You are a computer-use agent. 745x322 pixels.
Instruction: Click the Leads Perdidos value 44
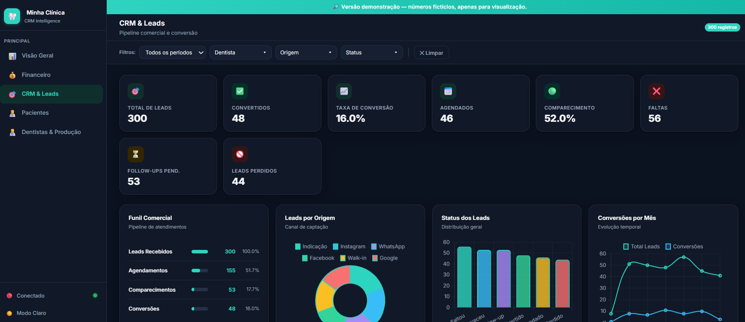click(x=238, y=181)
